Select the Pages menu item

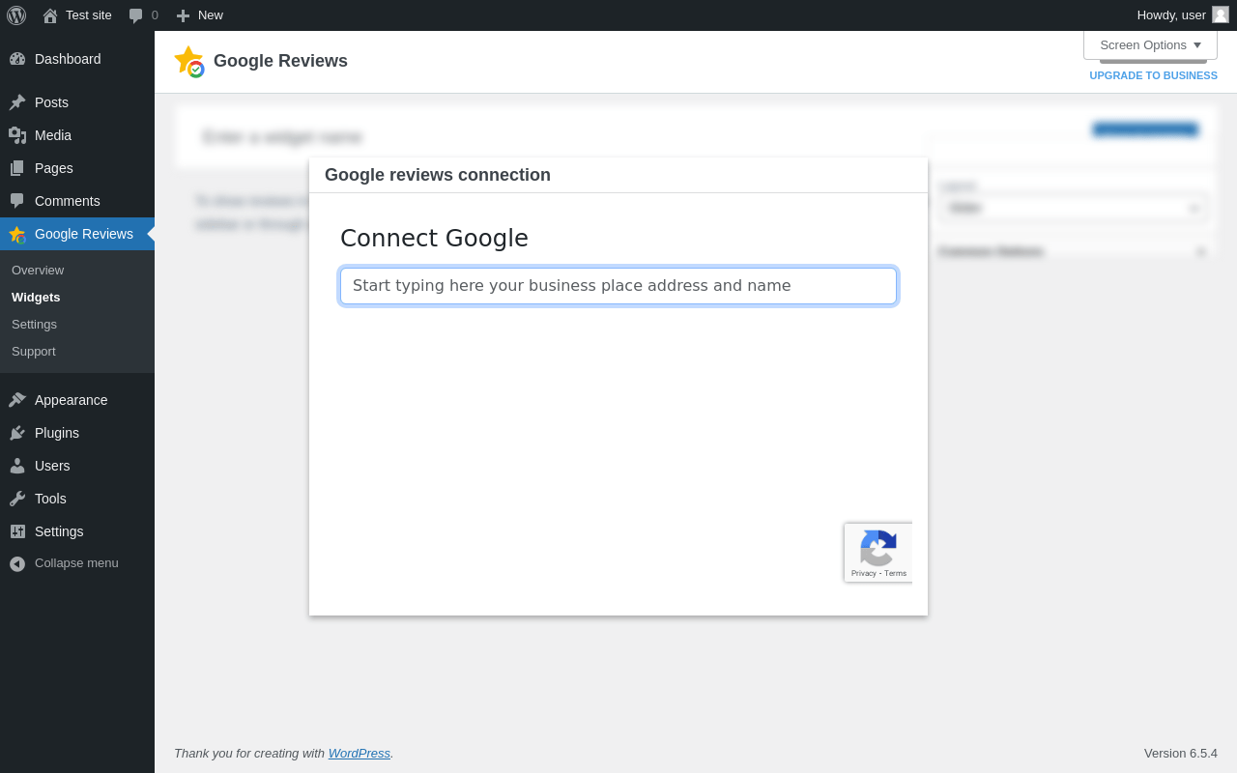click(x=77, y=168)
